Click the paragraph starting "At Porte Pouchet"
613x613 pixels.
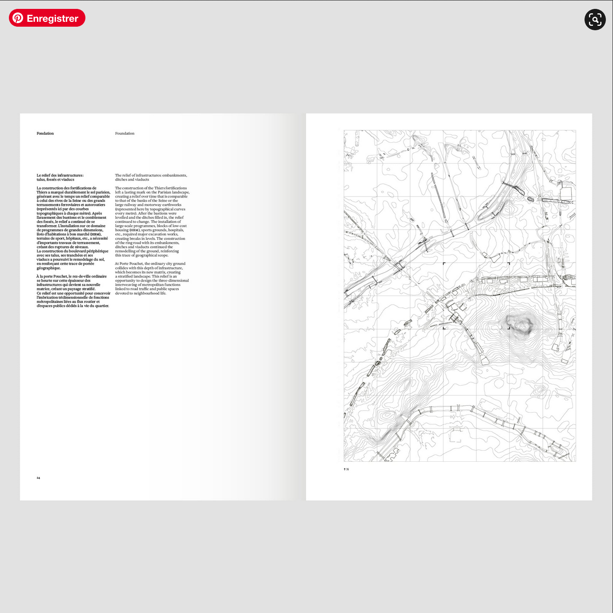tap(152, 278)
